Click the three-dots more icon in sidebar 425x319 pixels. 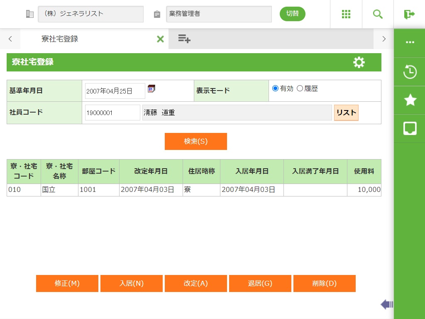(x=410, y=42)
